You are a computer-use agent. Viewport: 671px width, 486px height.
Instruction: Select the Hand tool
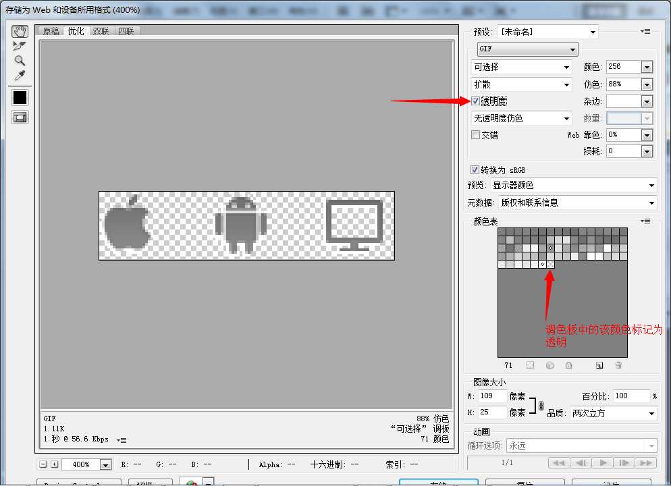point(20,31)
